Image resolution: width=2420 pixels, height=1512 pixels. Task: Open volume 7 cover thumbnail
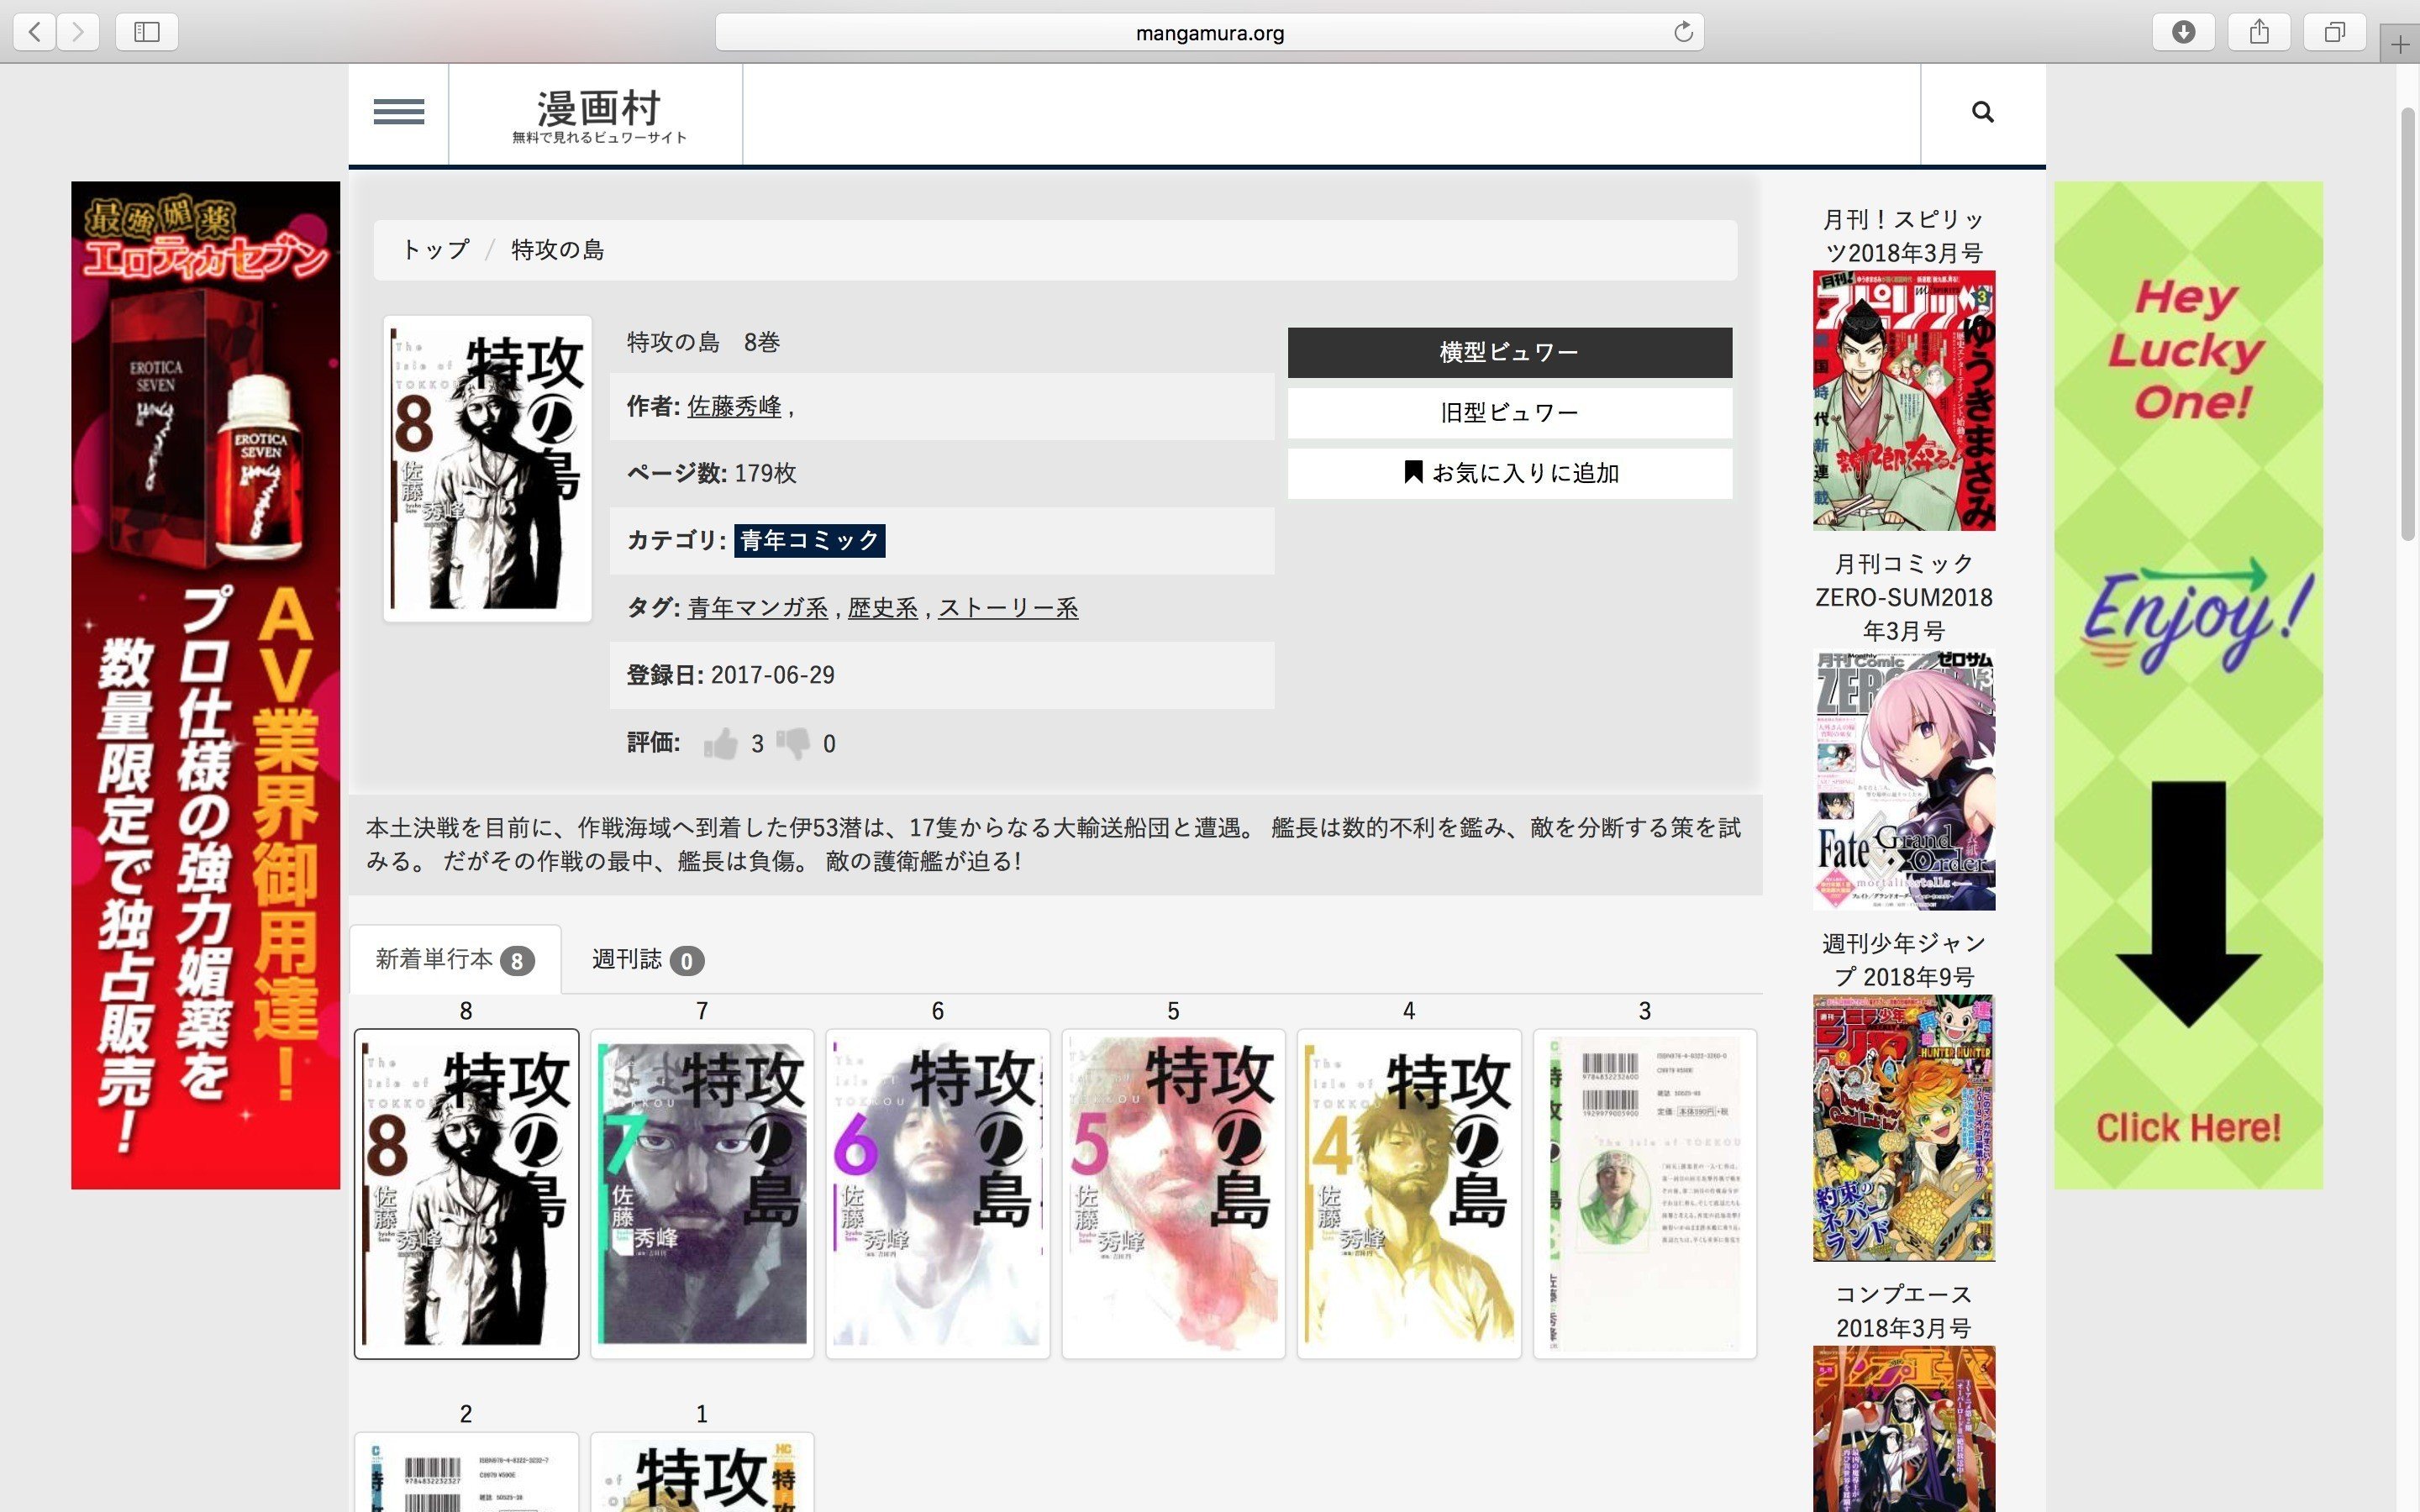click(702, 1193)
